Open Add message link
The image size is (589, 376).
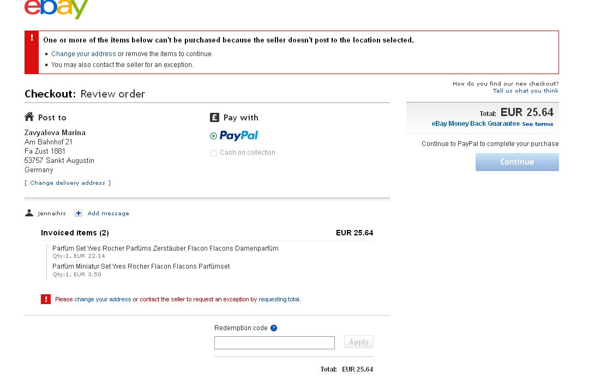pos(108,214)
